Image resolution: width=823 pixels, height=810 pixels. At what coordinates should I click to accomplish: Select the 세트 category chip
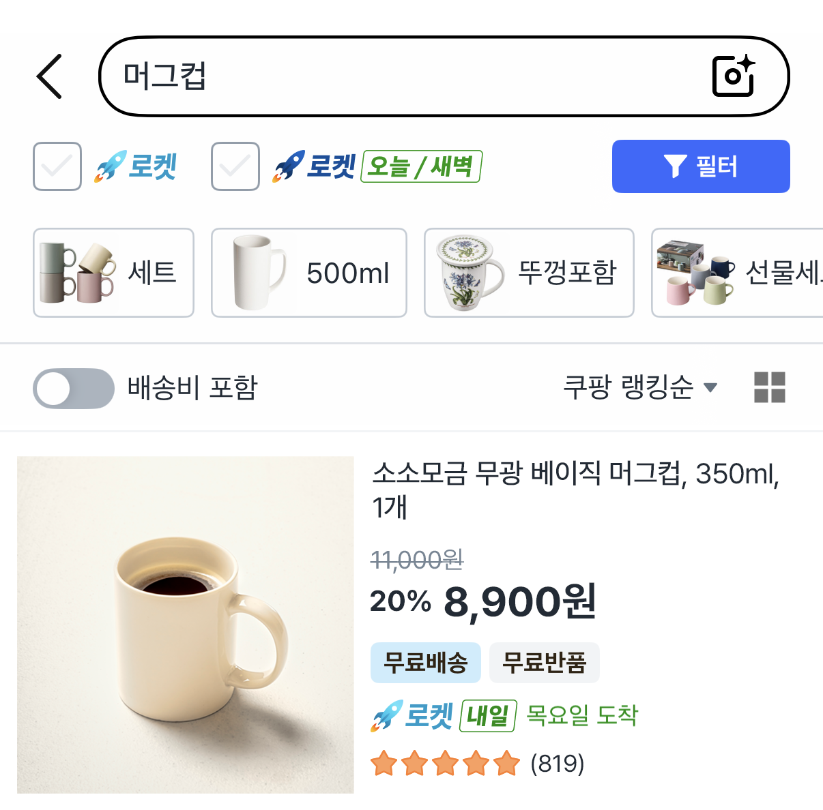[113, 273]
